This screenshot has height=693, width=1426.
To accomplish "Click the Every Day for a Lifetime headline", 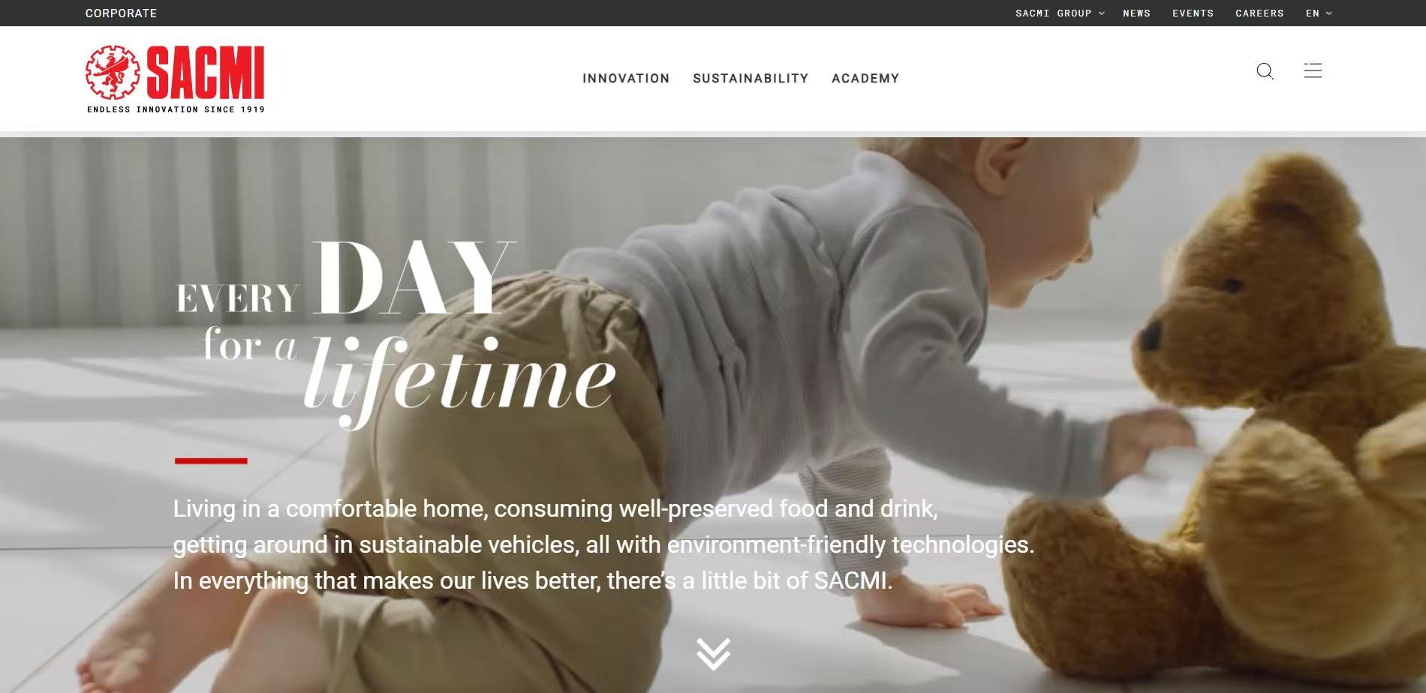I will (x=396, y=334).
